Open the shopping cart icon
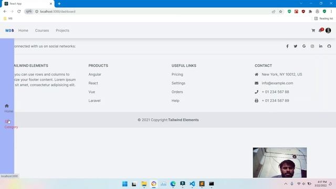 click(x=313, y=30)
